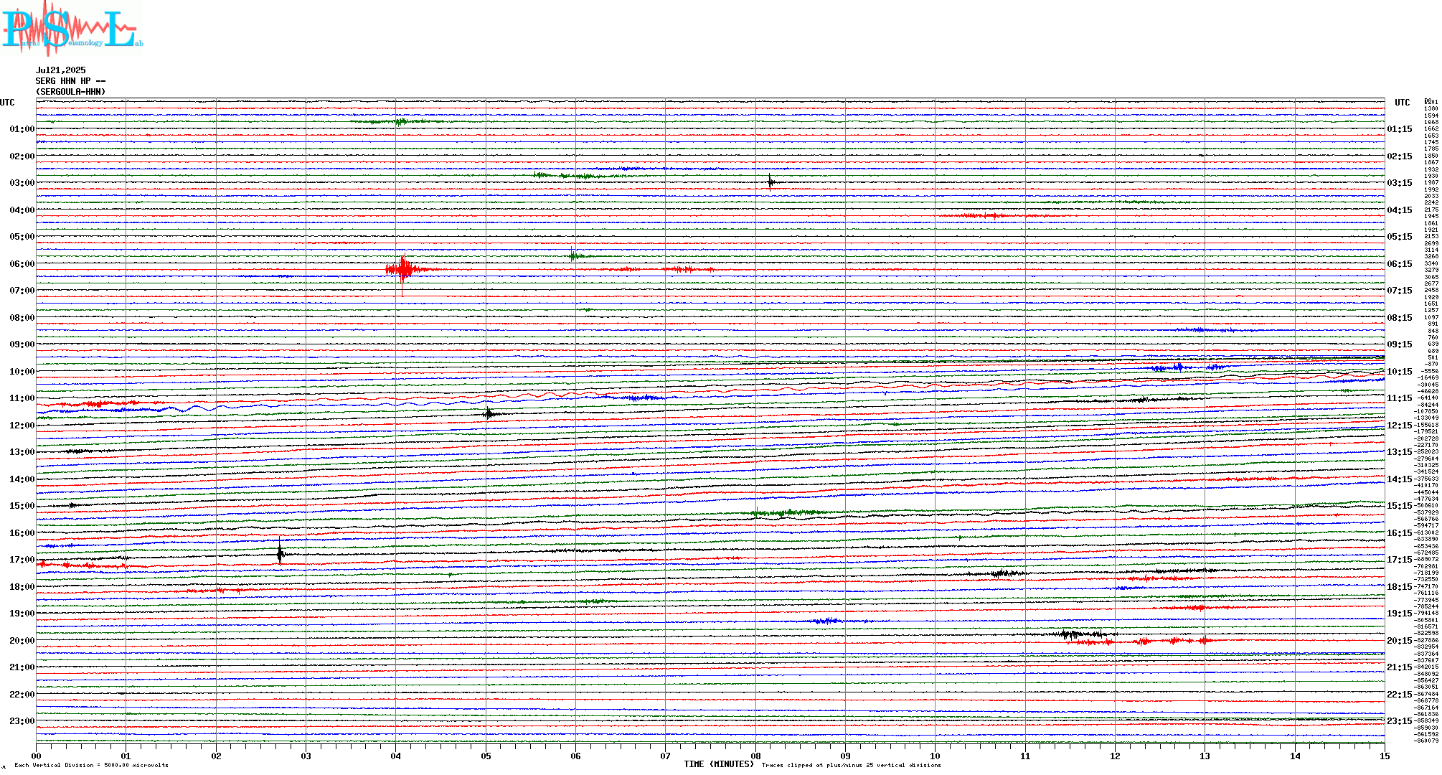Click the 01:15 right time label
Screen dimensions: 1442x775
(x=1400, y=129)
